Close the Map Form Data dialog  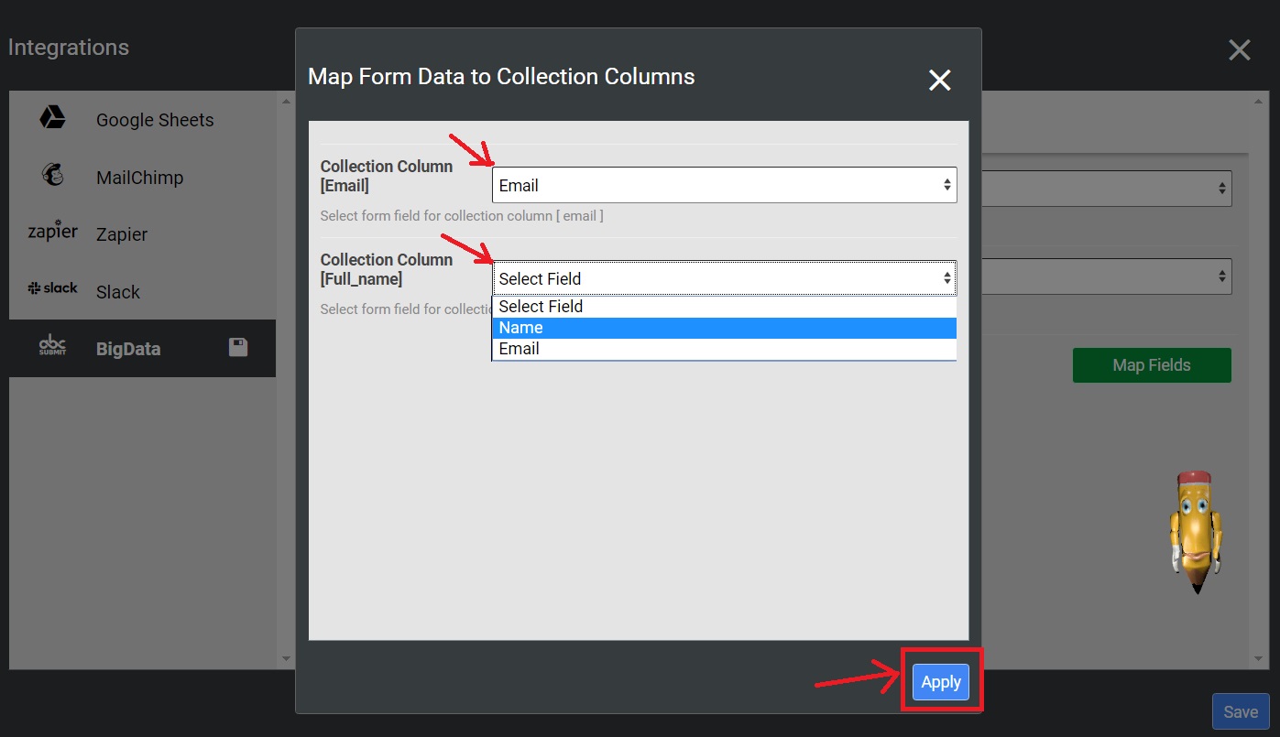939,81
